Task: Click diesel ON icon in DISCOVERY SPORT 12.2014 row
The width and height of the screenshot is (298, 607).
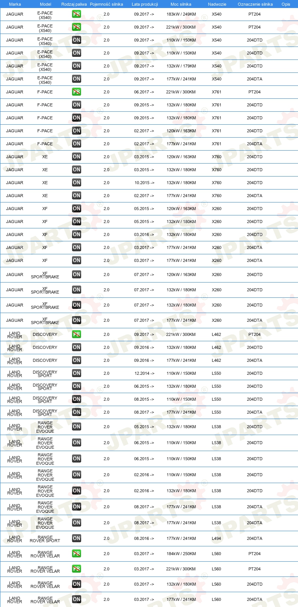Action: point(77,373)
